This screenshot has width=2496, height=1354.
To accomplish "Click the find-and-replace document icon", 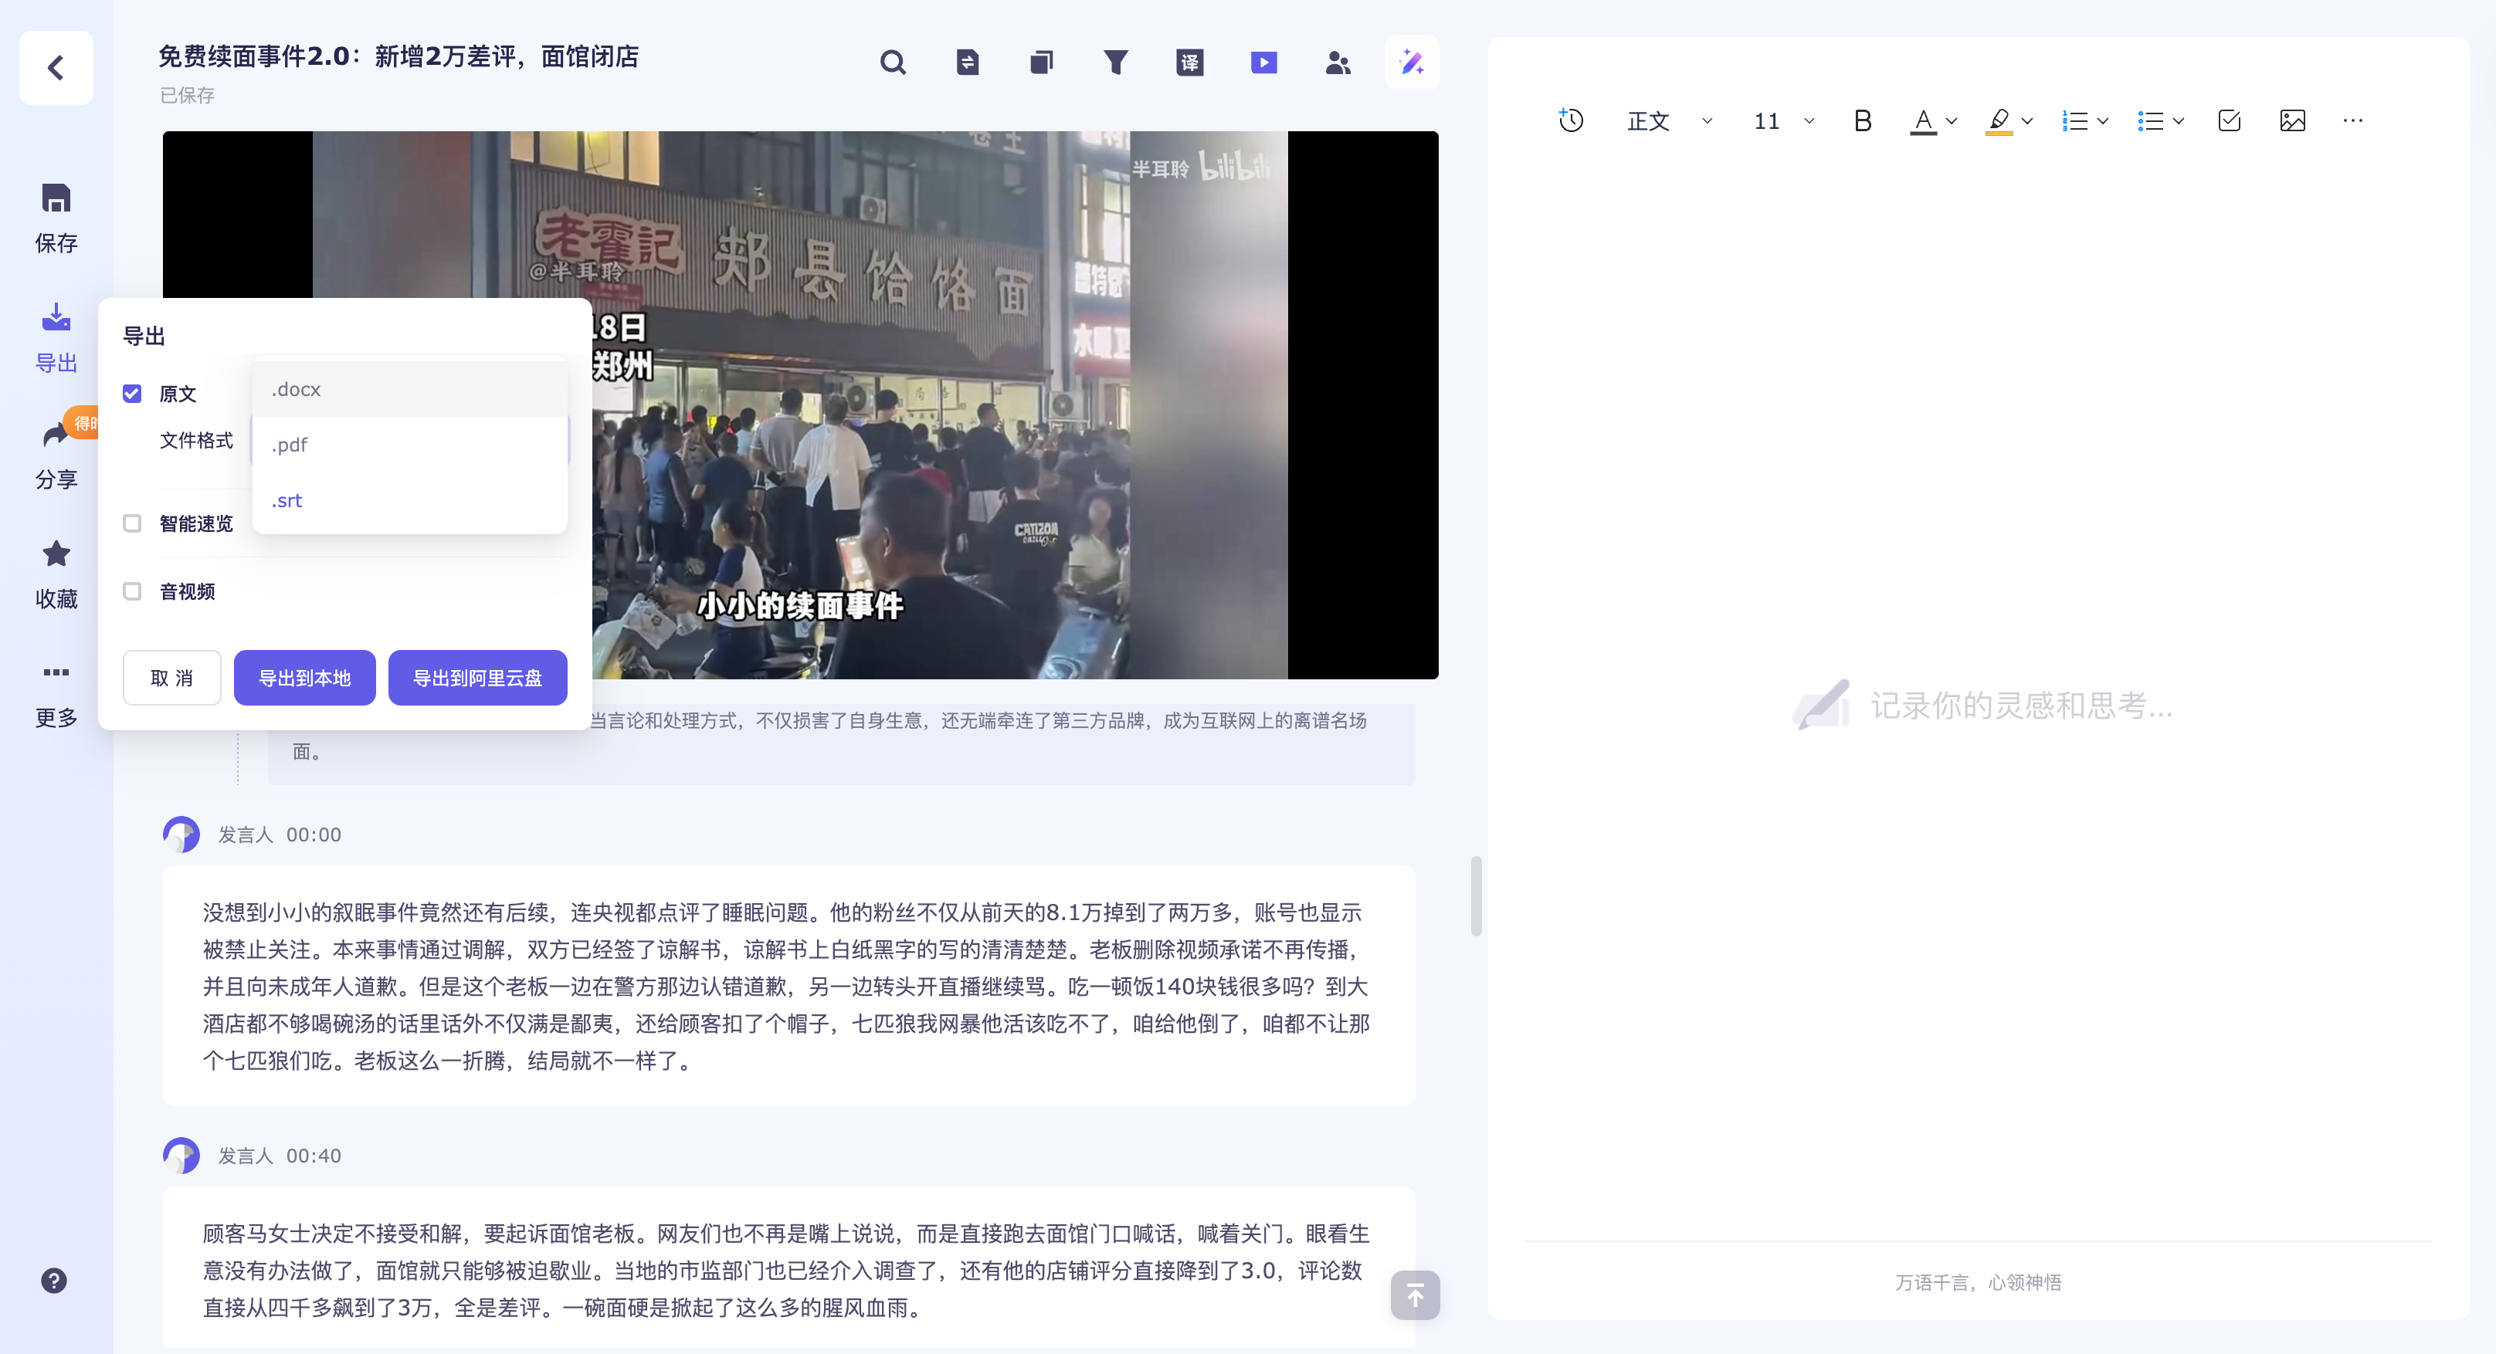I will (967, 64).
